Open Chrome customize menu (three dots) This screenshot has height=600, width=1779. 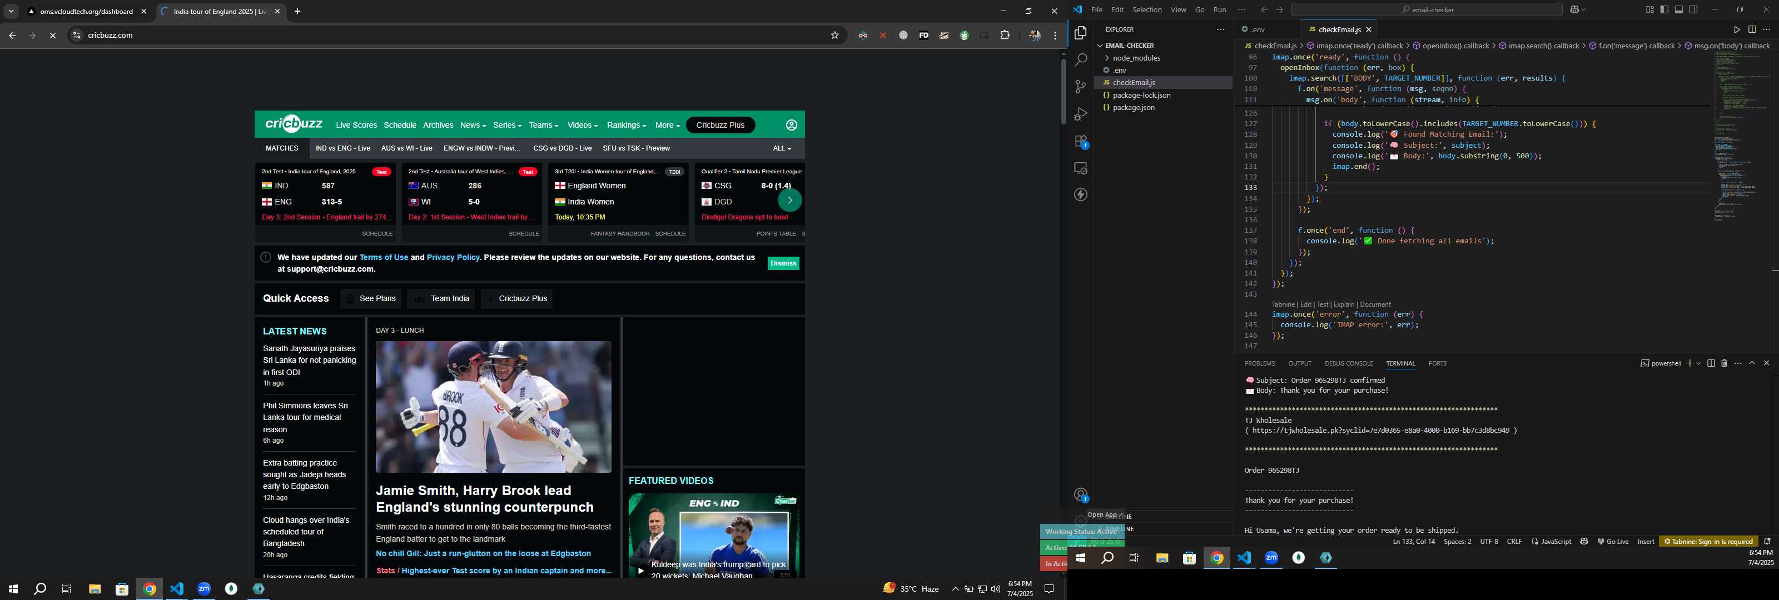click(x=1055, y=35)
